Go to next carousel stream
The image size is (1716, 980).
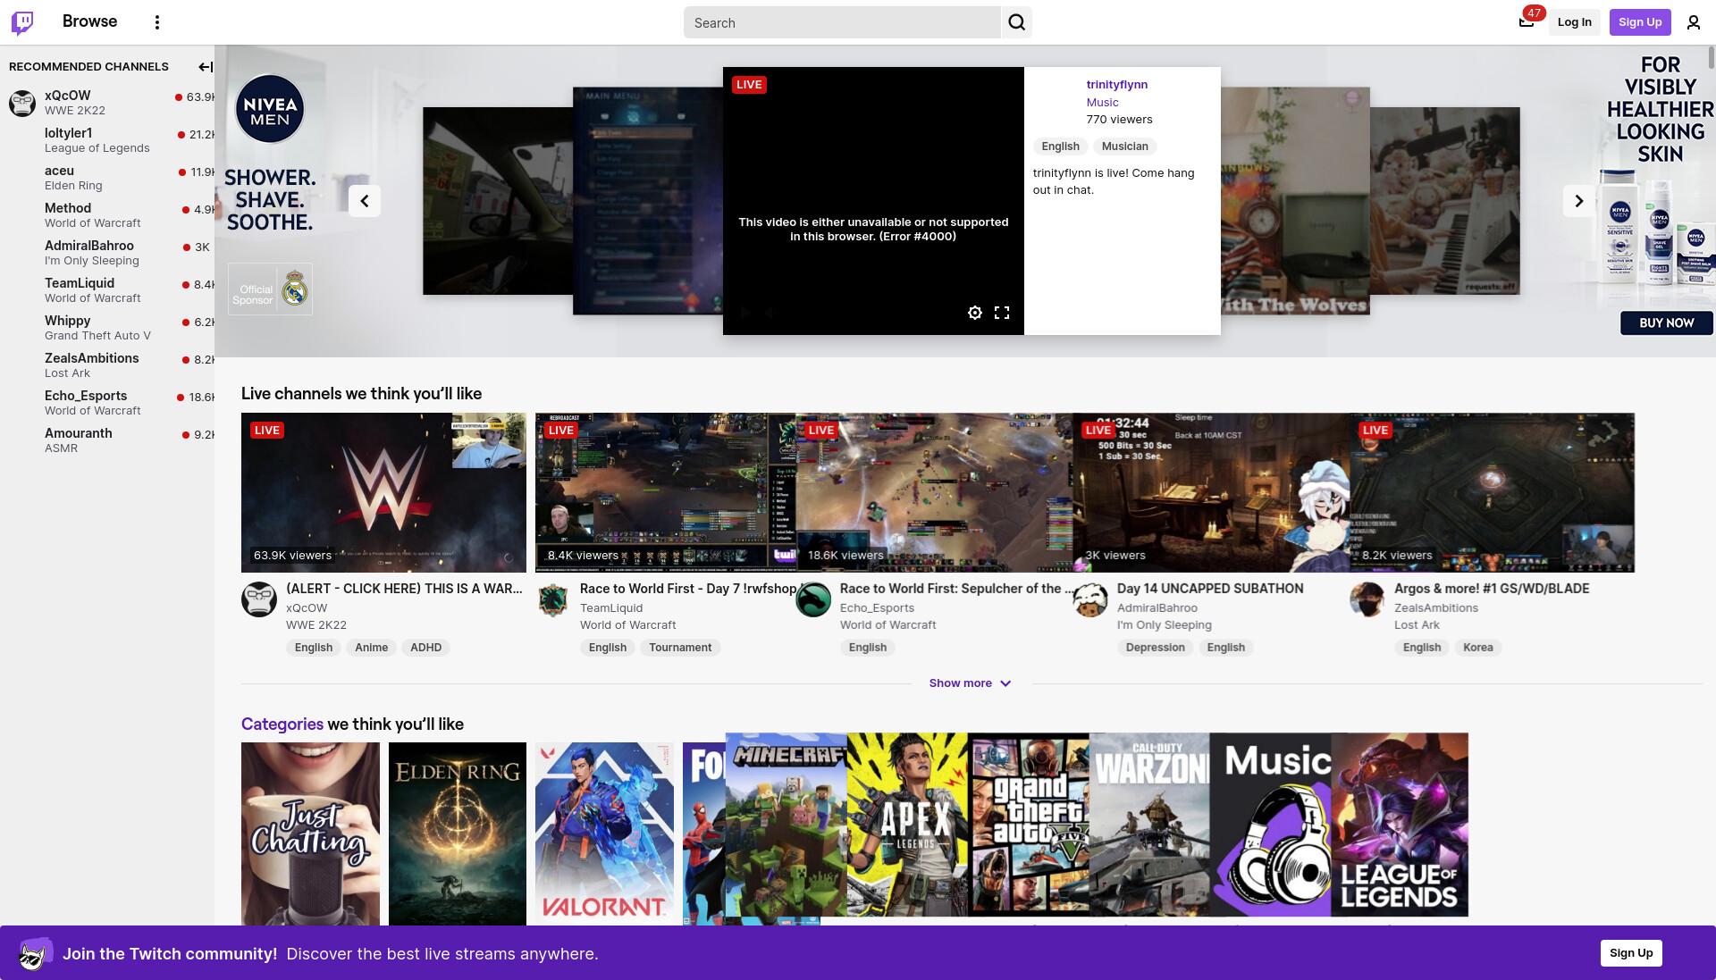pos(1578,201)
